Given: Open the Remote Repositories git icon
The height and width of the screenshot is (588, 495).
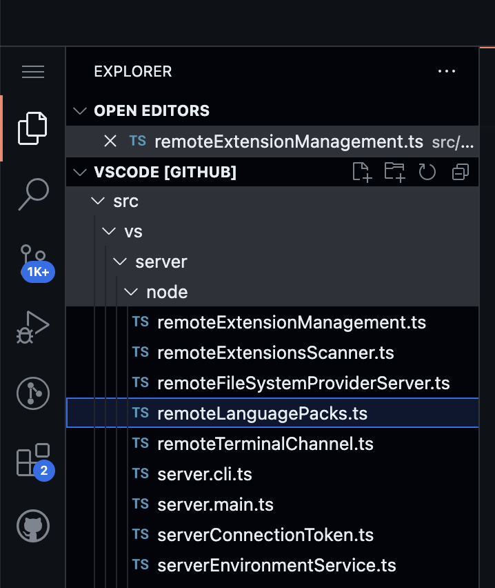Looking at the screenshot, I should point(33,393).
